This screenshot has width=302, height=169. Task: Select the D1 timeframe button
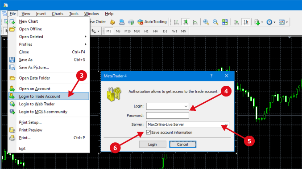click(165, 31)
